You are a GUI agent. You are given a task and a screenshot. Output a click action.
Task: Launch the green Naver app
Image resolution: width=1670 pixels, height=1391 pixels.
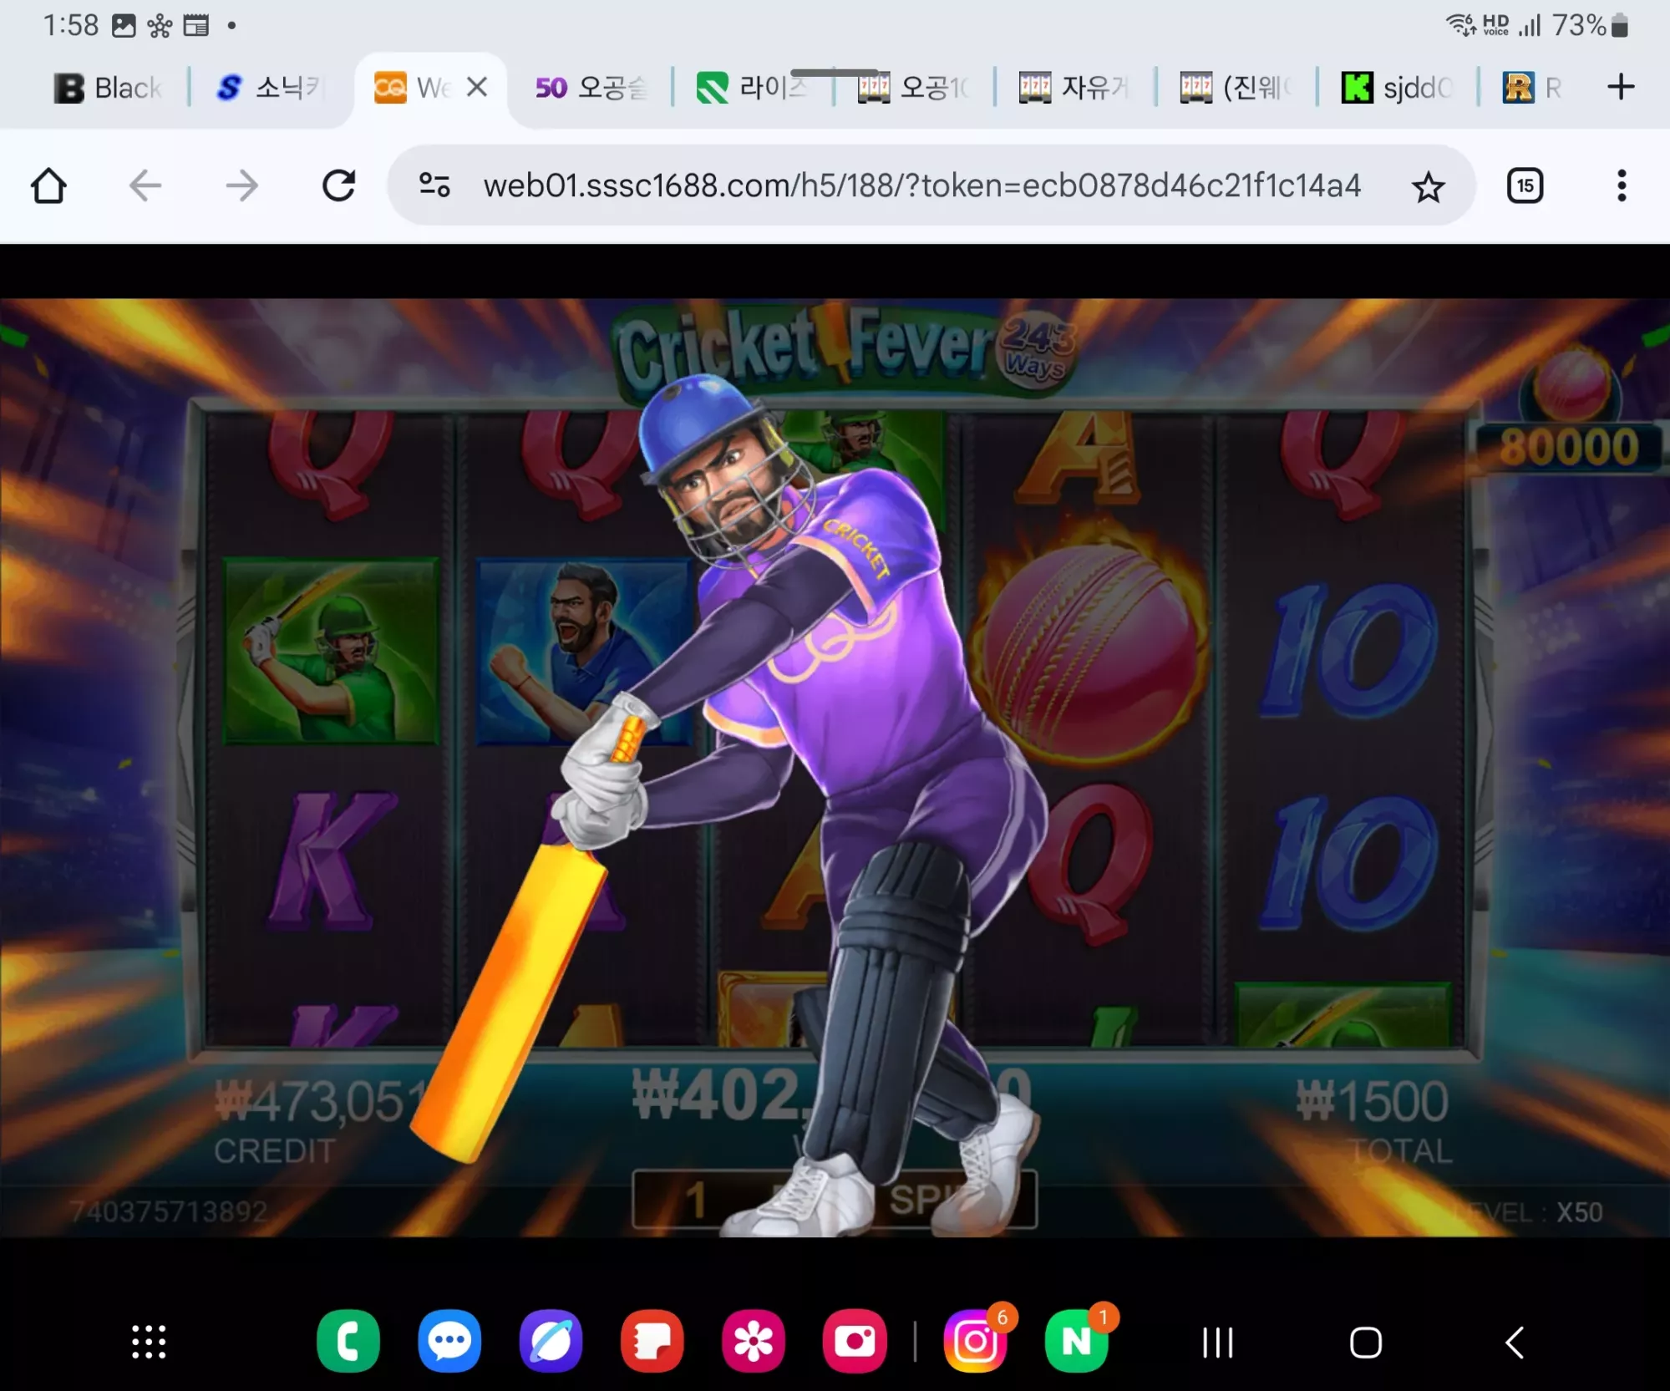pyautogui.click(x=1077, y=1342)
